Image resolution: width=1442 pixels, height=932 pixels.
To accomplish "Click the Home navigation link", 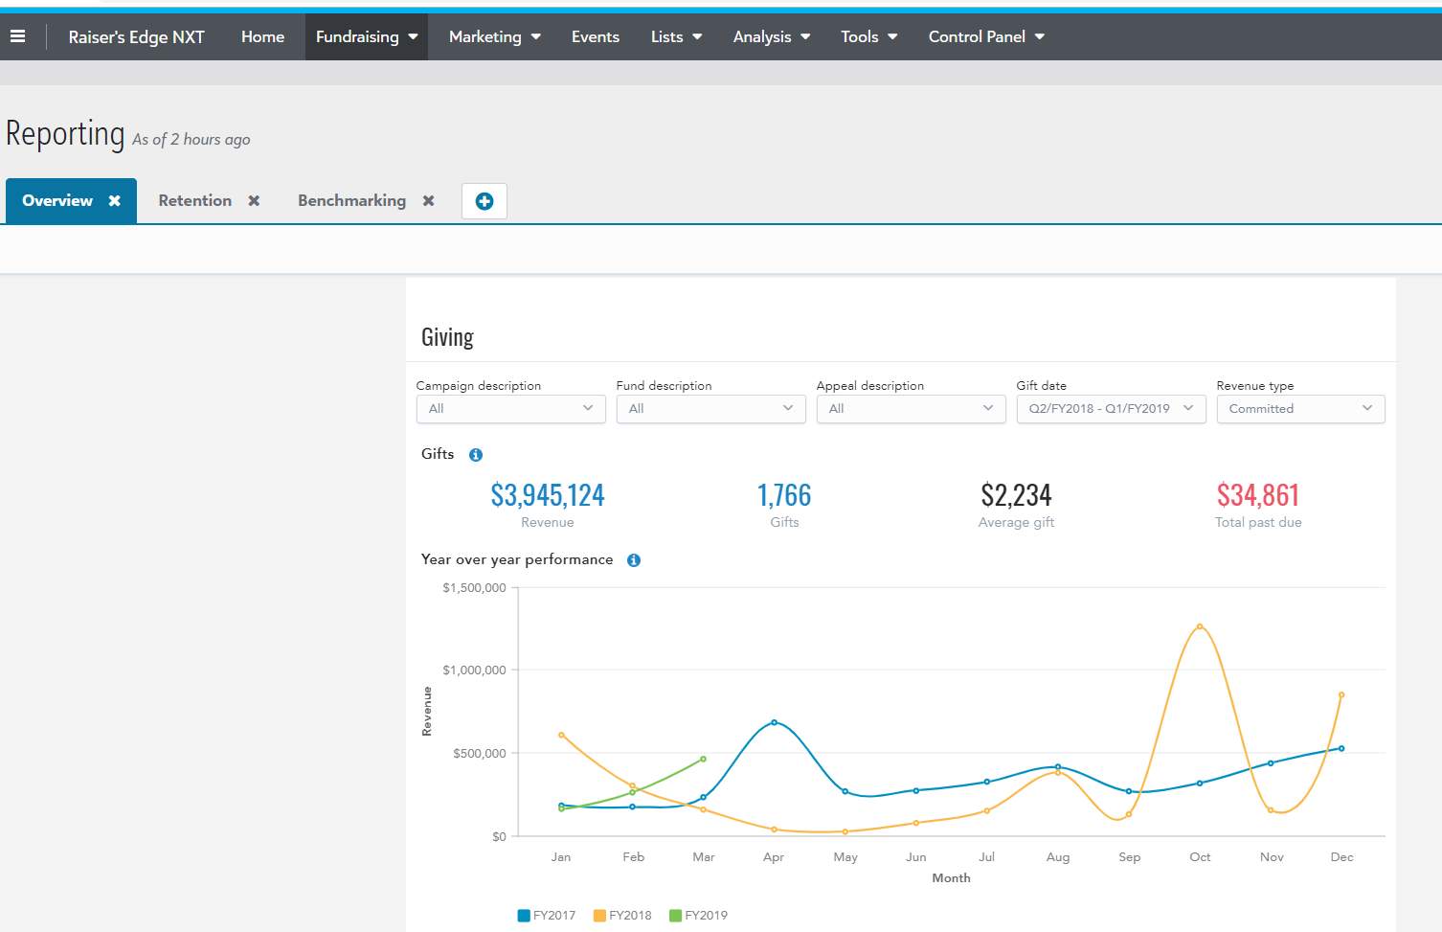I will click(262, 36).
